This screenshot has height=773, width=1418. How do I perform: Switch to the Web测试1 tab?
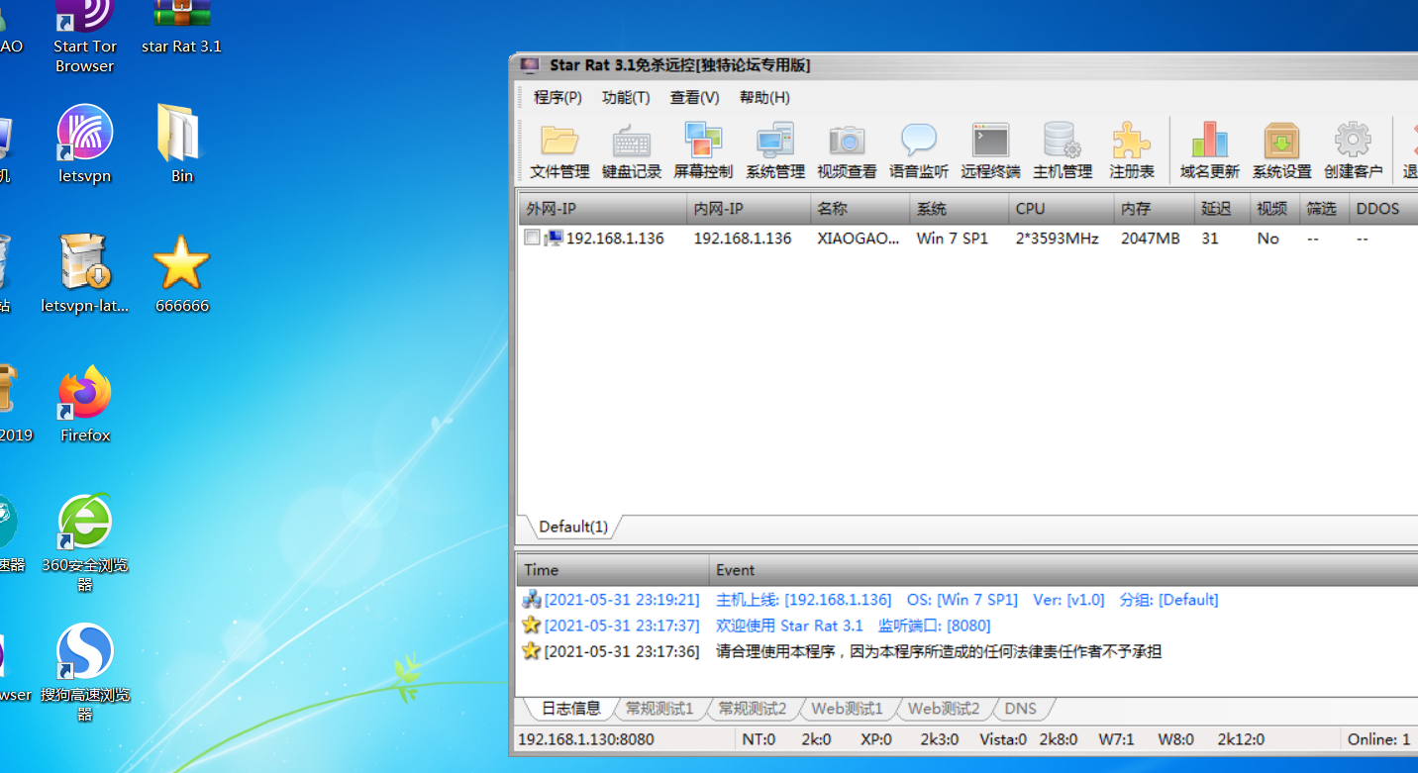pos(847,708)
